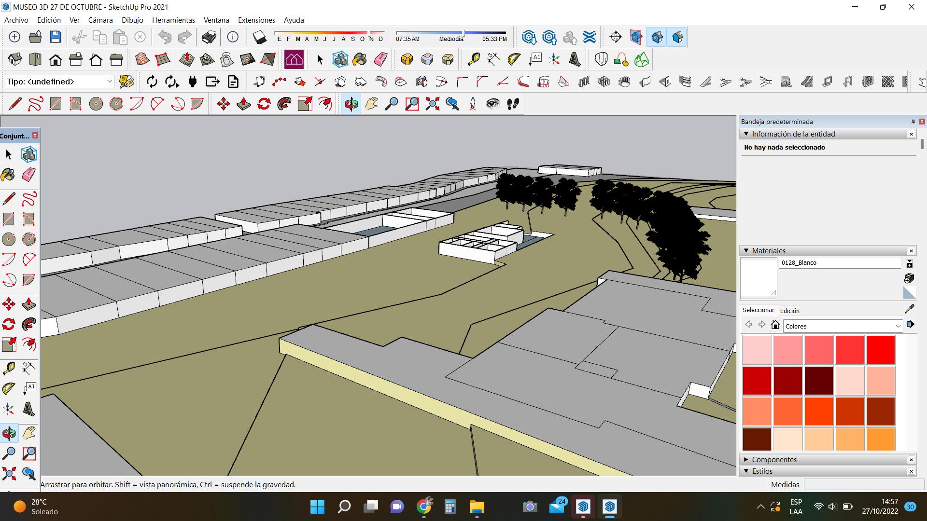Expand the Componentes panel
This screenshot has height=521, width=927.
746,460
